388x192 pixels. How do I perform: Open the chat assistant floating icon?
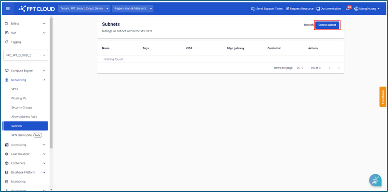click(x=375, y=180)
